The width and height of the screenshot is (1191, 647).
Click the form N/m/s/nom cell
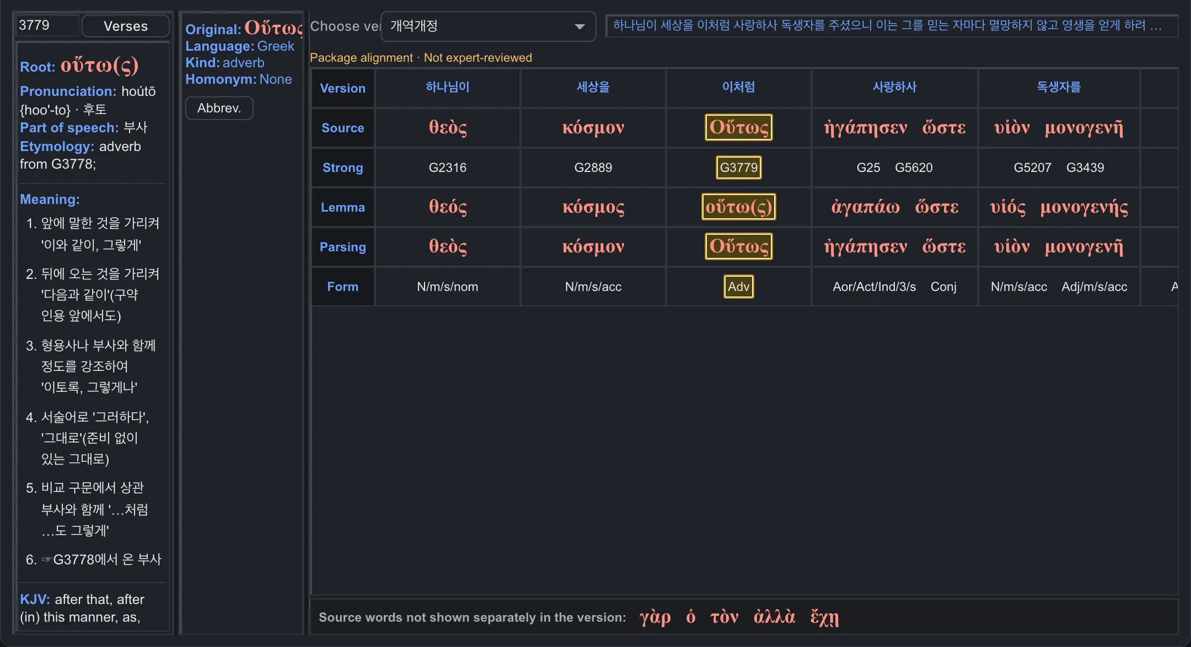coord(448,287)
